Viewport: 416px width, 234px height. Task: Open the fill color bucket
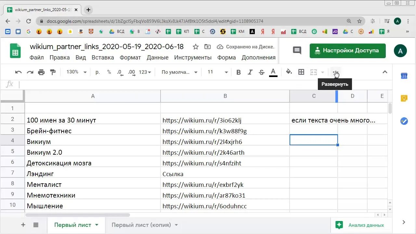tap(289, 72)
